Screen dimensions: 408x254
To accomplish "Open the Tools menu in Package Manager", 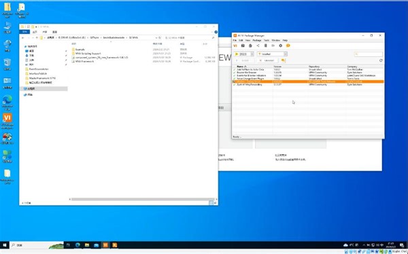I will coord(267,40).
